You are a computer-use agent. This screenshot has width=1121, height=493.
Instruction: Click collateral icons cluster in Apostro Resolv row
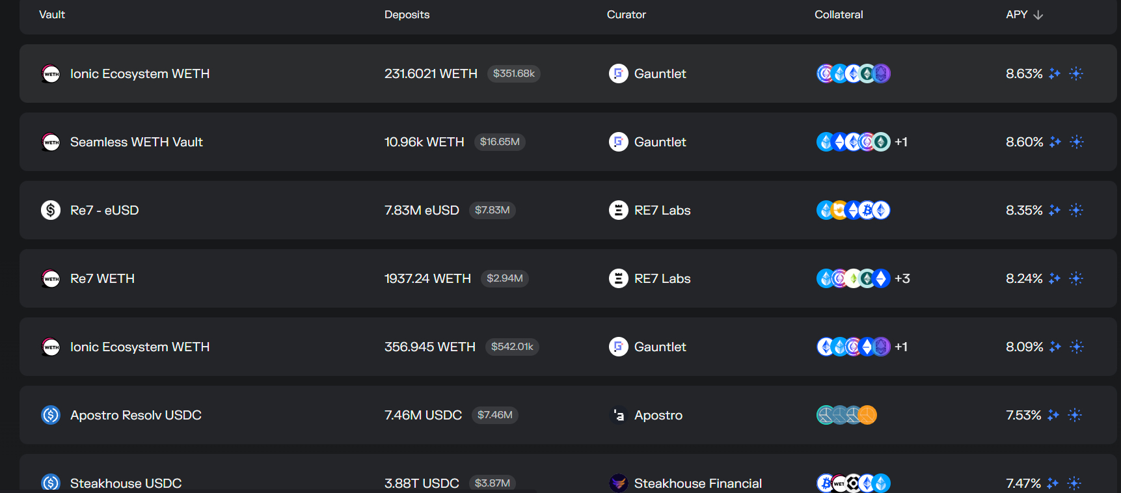[846, 415]
